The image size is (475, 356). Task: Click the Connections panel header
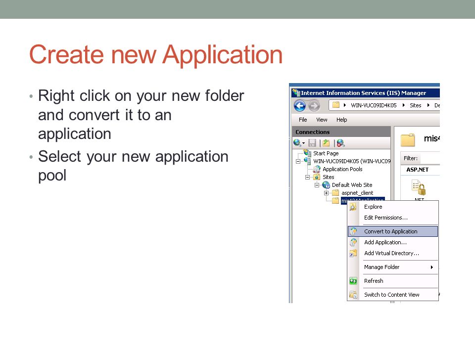(341, 132)
